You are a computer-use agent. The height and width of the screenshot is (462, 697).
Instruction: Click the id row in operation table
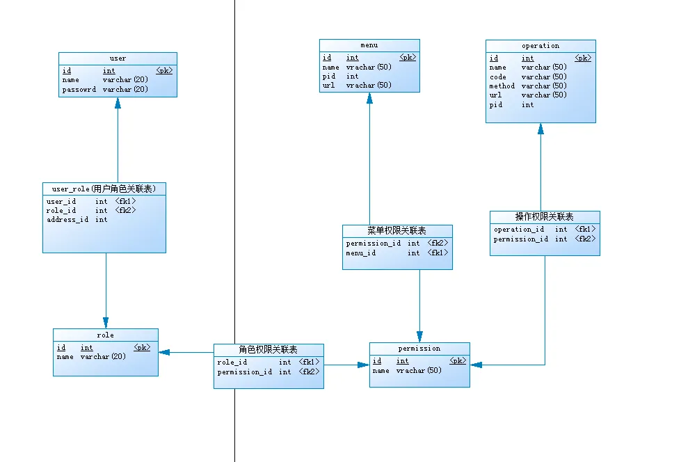(540, 58)
